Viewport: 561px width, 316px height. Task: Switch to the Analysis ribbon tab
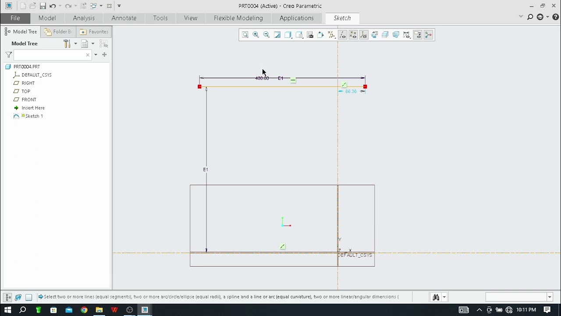[x=84, y=18]
